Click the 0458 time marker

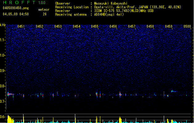[x=150, y=26]
